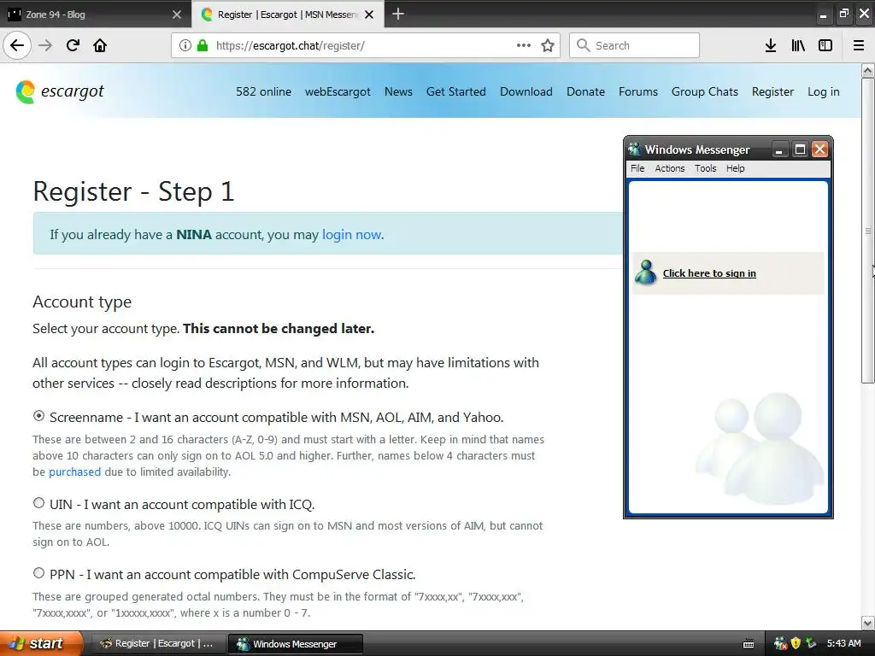Open the webEscargot nav link
875x656 pixels.
[x=338, y=91]
